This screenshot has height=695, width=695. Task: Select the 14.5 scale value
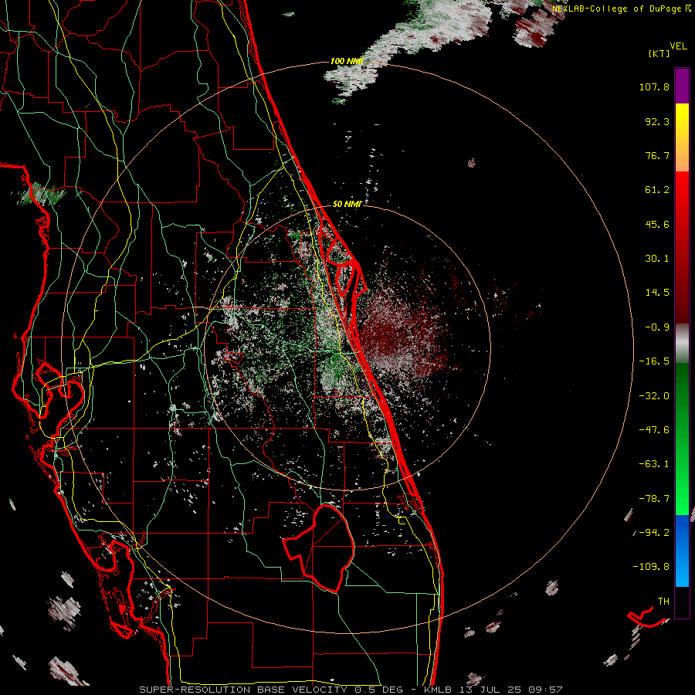click(x=657, y=293)
